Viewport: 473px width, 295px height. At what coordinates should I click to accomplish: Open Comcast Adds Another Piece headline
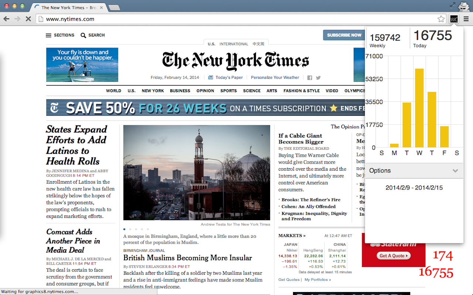pyautogui.click(x=73, y=241)
